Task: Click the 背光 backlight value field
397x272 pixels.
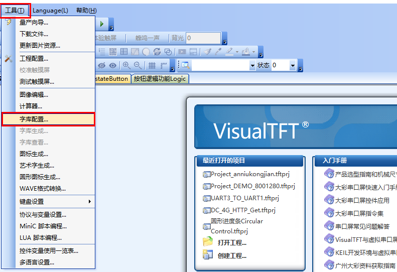Action: click(x=203, y=38)
